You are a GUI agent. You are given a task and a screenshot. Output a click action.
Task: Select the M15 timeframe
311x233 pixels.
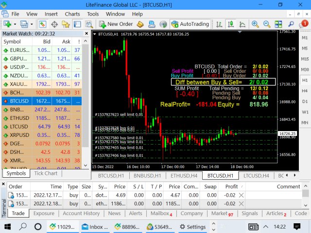pyautogui.click(x=305, y=59)
